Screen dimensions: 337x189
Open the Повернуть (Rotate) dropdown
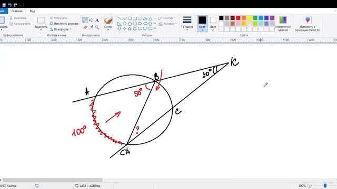pos(61,29)
